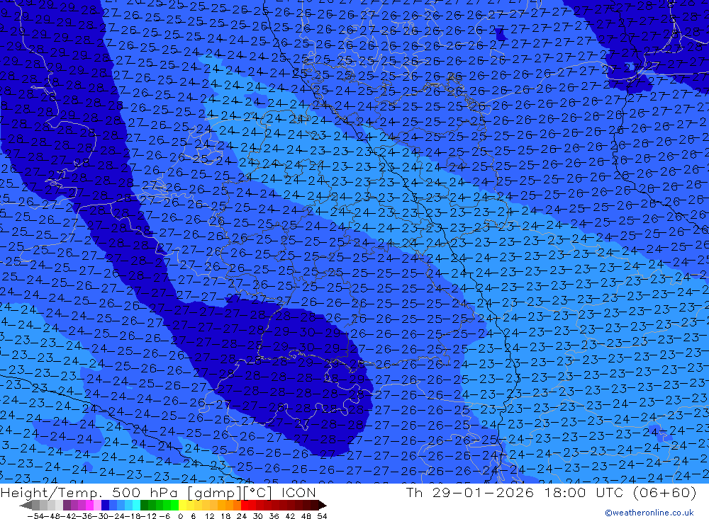Pick the dark purple swatch above label -42
Viewport: 709px width, 519px height.
coord(67,506)
